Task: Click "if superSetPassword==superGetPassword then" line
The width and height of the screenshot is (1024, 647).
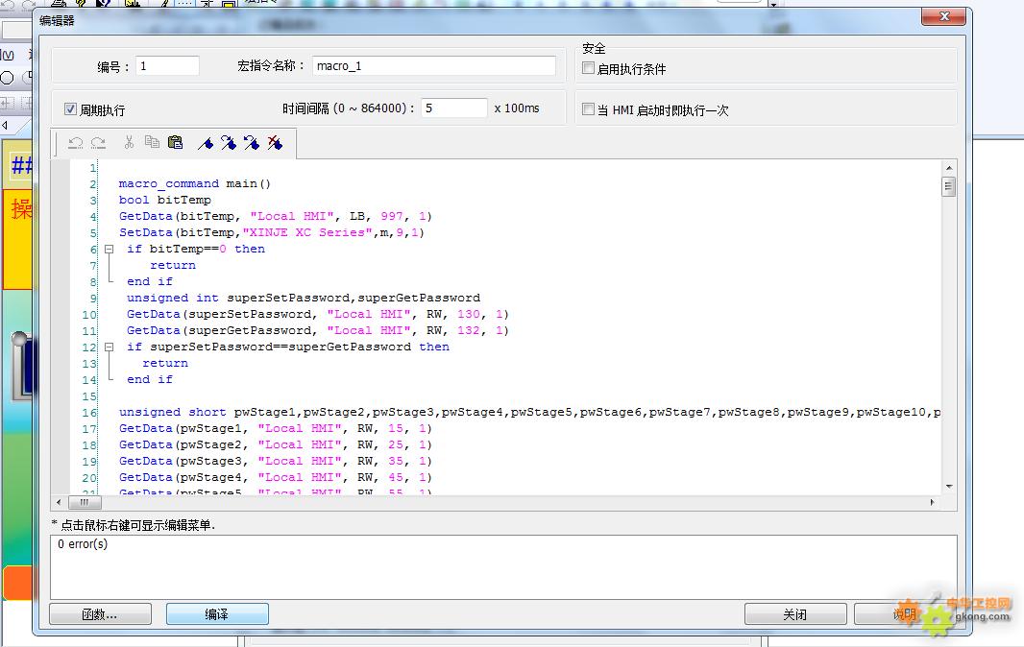Action: click(x=288, y=347)
